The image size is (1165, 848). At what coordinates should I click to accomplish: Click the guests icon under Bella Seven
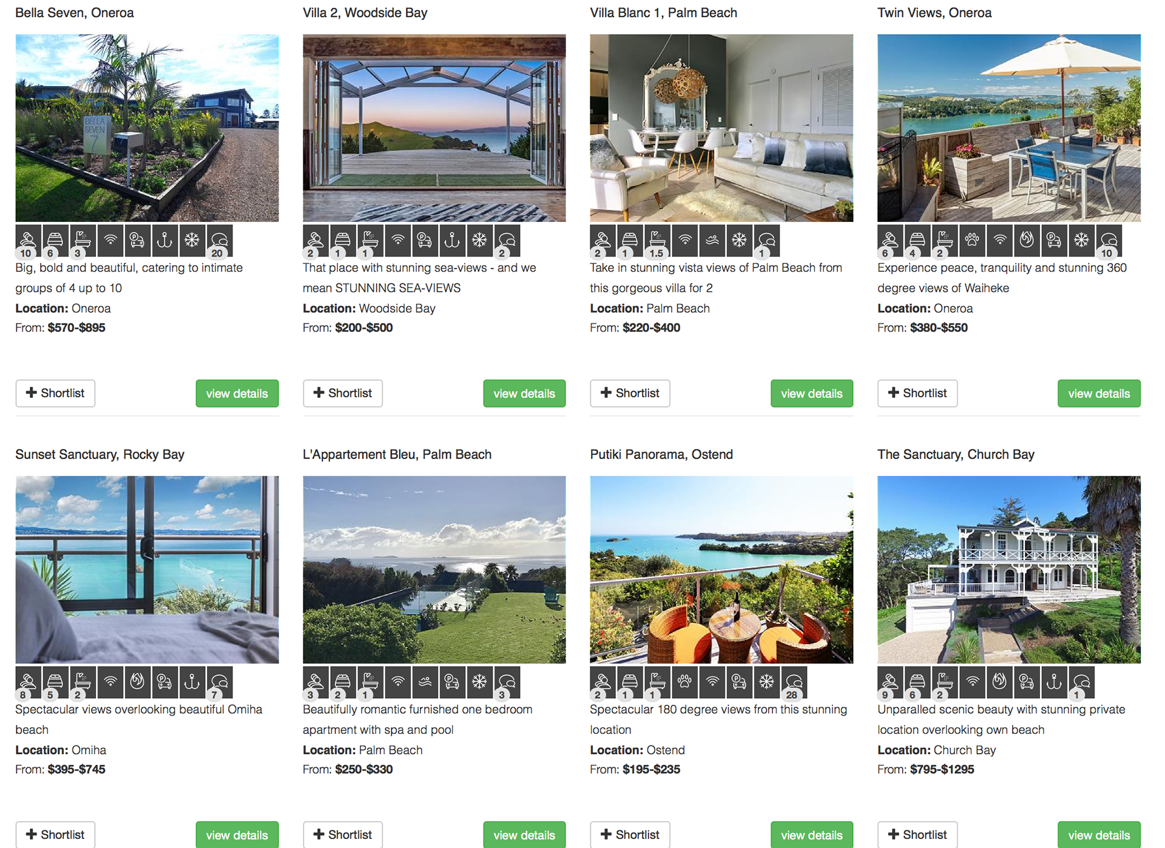pos(29,240)
